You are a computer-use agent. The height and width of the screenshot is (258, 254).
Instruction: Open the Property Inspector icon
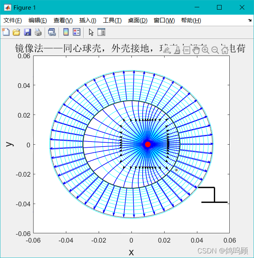point(101,32)
